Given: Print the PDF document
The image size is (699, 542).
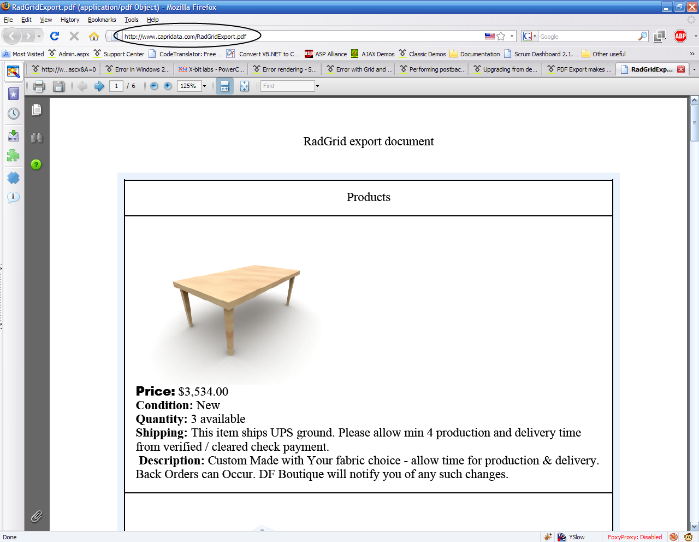Looking at the screenshot, I should (x=39, y=86).
